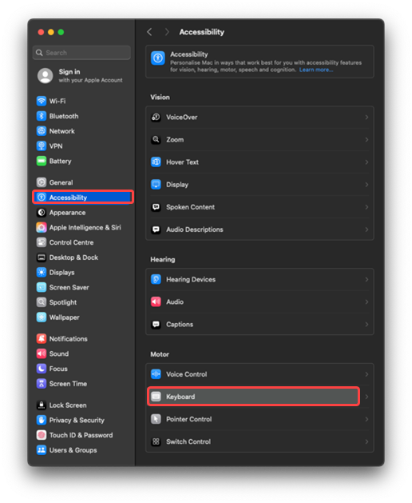Select Displays label in sidebar
The height and width of the screenshot is (503, 412).
[x=61, y=273]
